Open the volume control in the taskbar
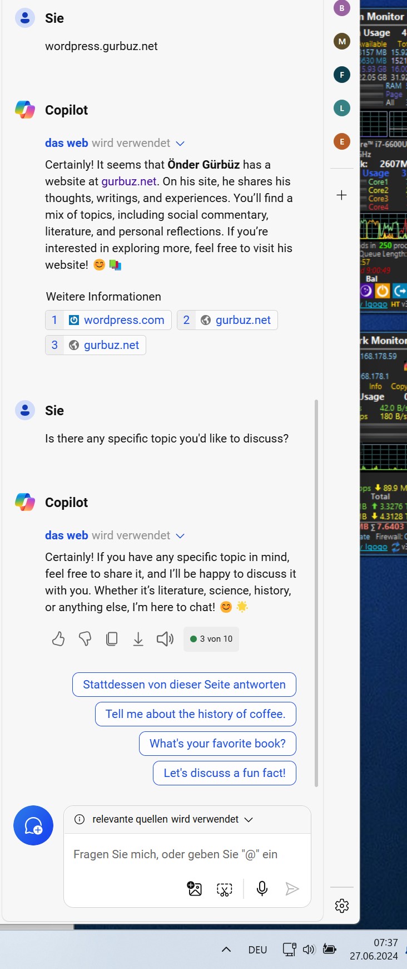The height and width of the screenshot is (969, 407). tap(309, 950)
